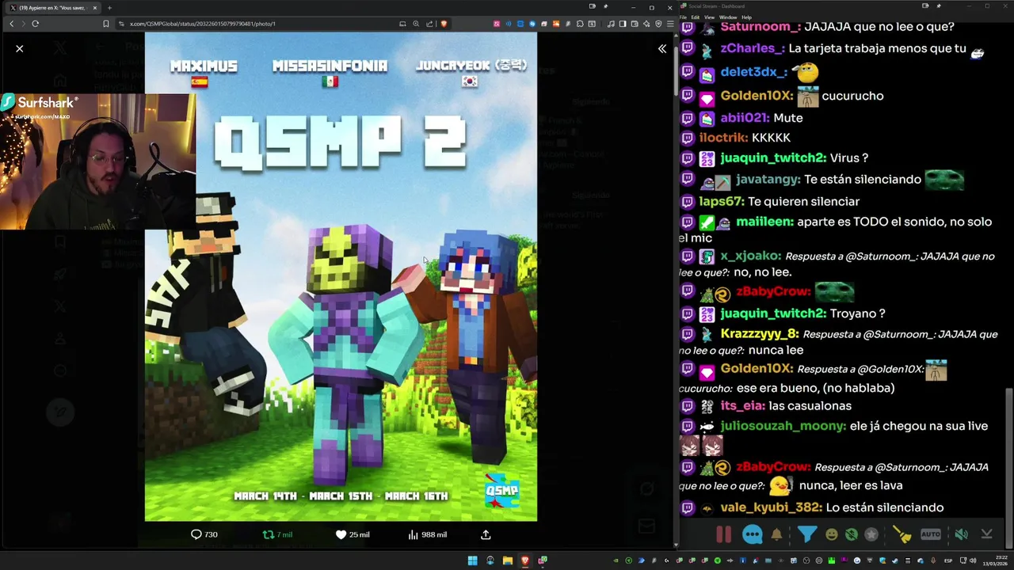Image resolution: width=1014 pixels, height=570 pixels.
Task: Open the browser hamburger menu
Action: tap(669, 24)
